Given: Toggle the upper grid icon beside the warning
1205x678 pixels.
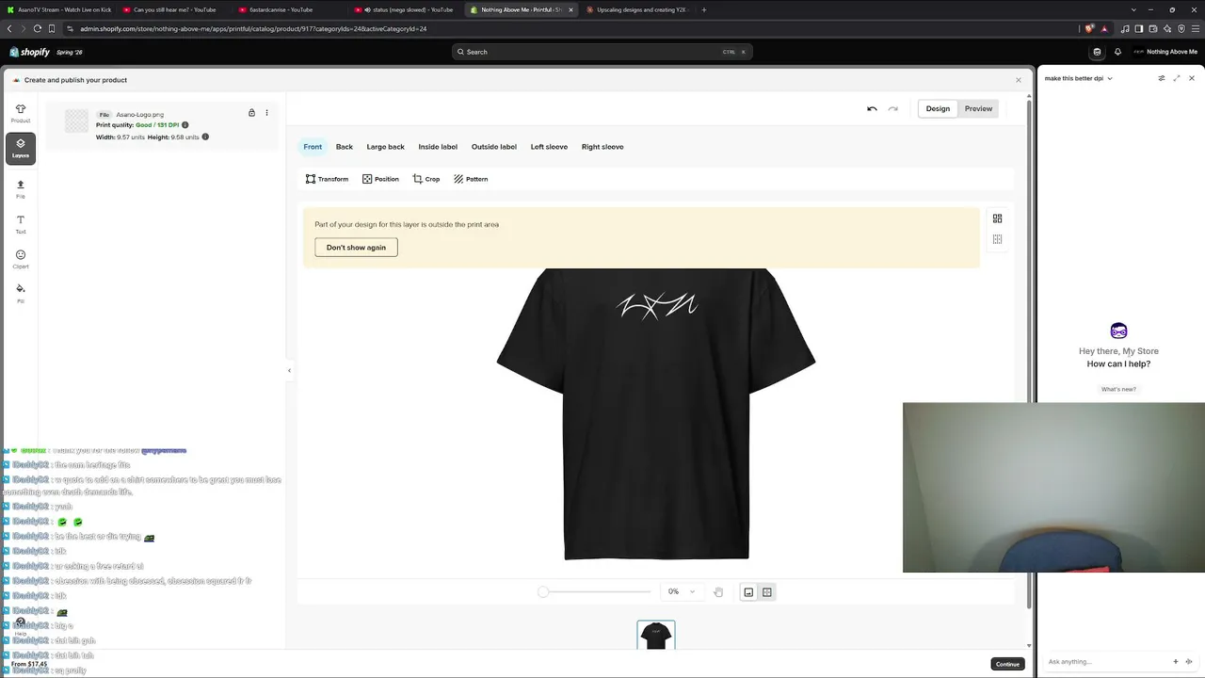Looking at the screenshot, I should [x=997, y=218].
